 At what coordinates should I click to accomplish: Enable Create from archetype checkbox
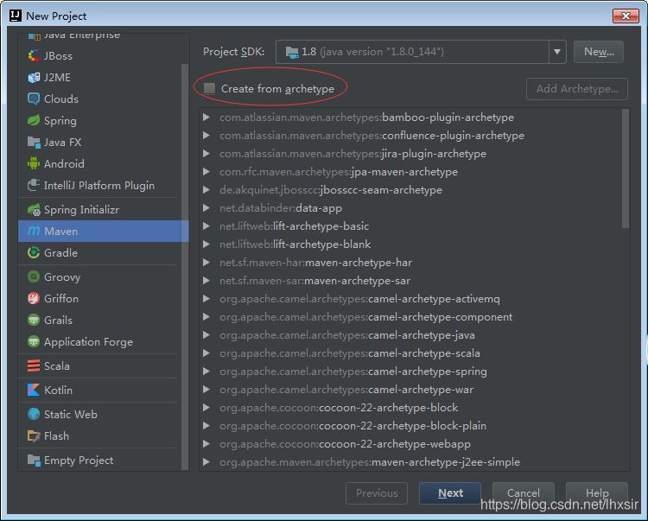[x=210, y=88]
